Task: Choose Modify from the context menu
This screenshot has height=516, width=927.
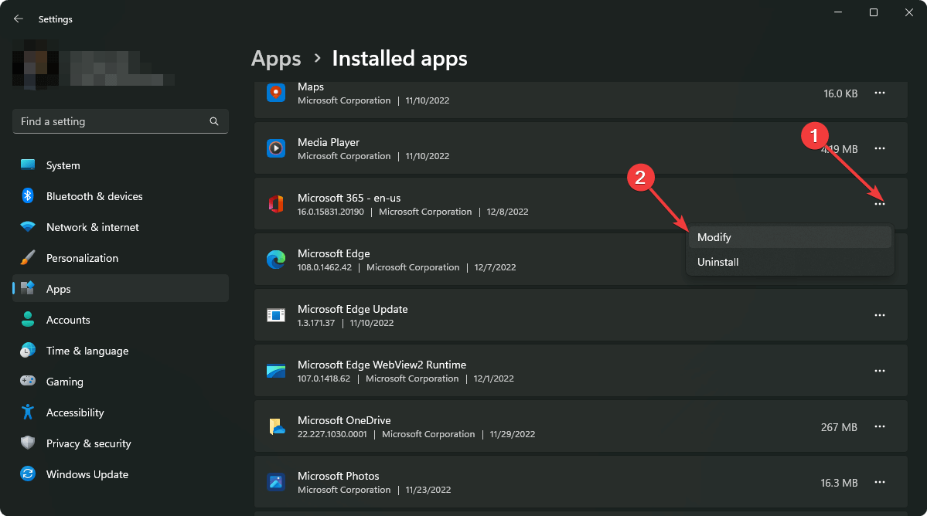Action: (x=790, y=237)
